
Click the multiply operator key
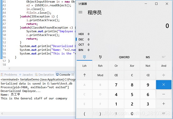pyautogui.click(x=164, y=85)
